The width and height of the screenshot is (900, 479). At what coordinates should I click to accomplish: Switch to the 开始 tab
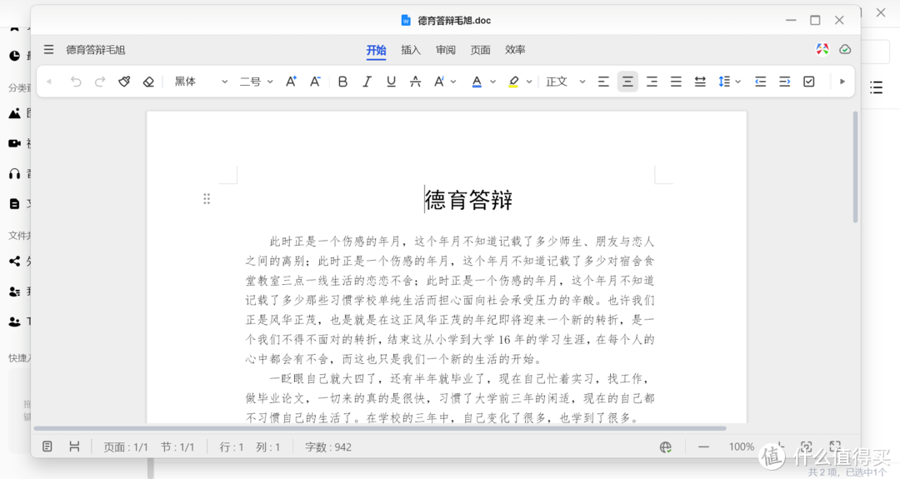[377, 51]
